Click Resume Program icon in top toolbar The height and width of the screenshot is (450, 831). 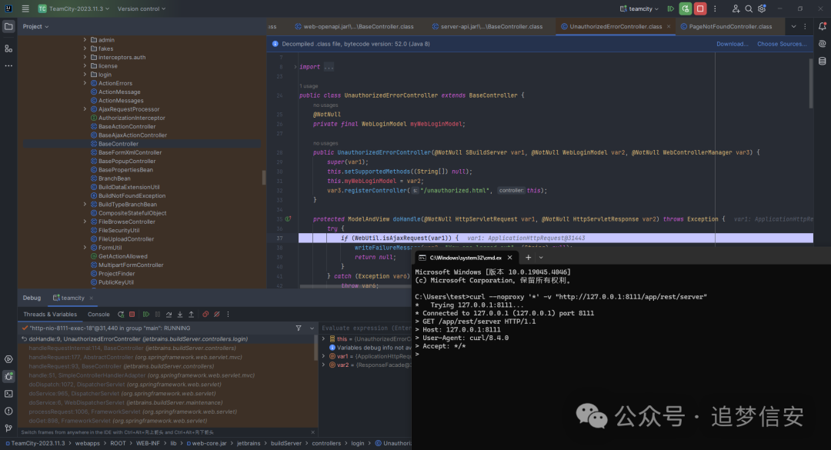[x=670, y=8]
